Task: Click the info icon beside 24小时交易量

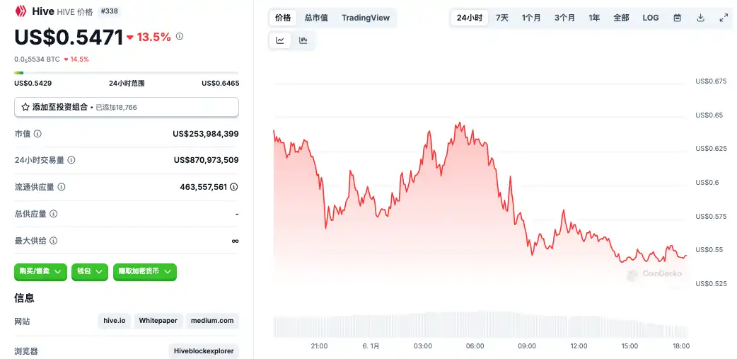Action: tap(71, 161)
